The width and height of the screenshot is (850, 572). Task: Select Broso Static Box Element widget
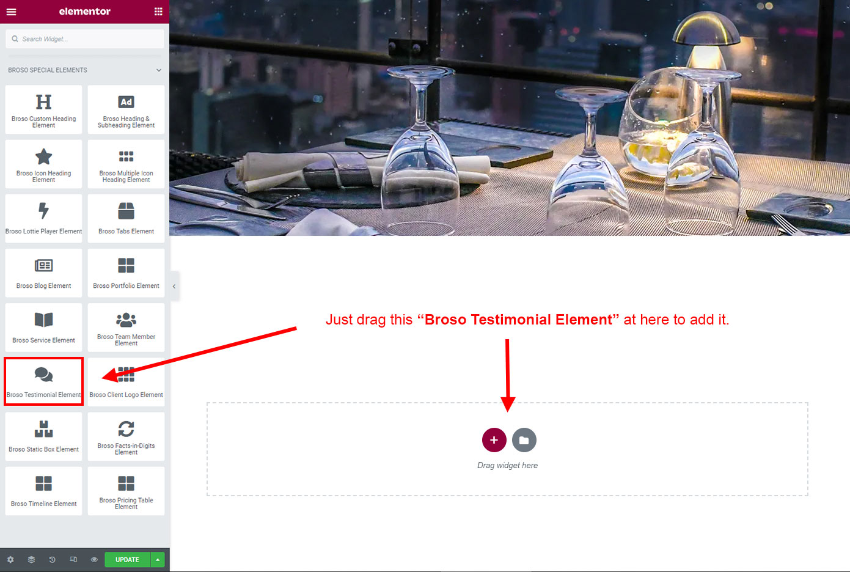[43, 436]
